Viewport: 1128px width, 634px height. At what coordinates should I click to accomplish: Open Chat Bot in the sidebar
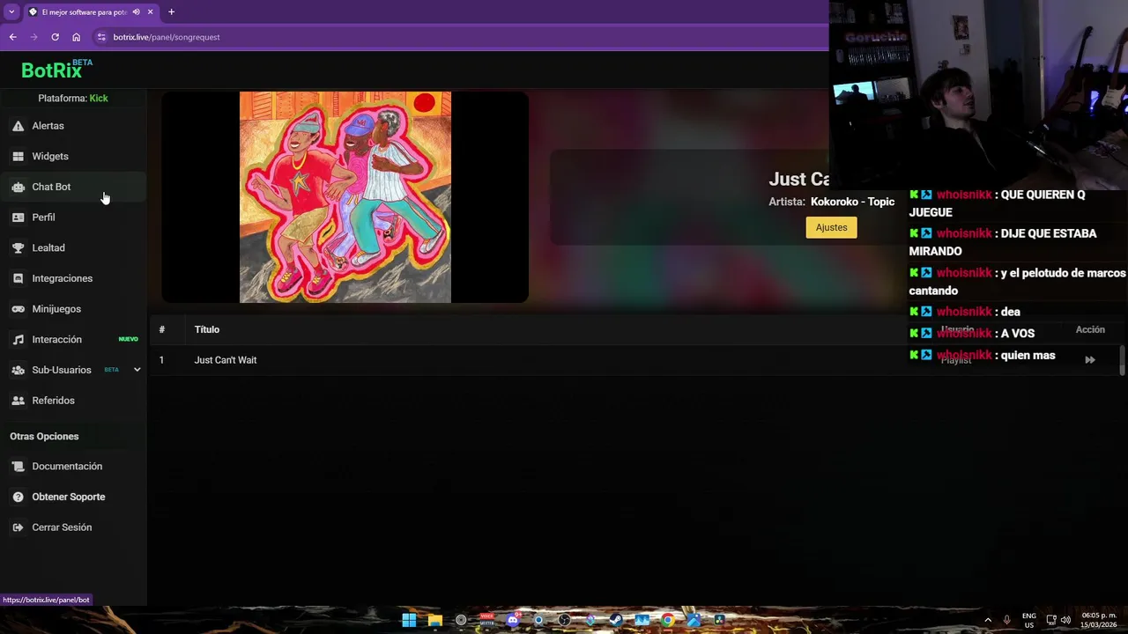coord(74,187)
